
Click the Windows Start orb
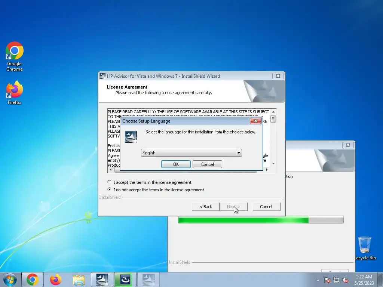click(10, 280)
